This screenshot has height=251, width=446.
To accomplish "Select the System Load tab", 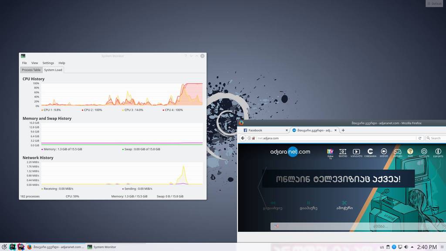I will coord(53,70).
